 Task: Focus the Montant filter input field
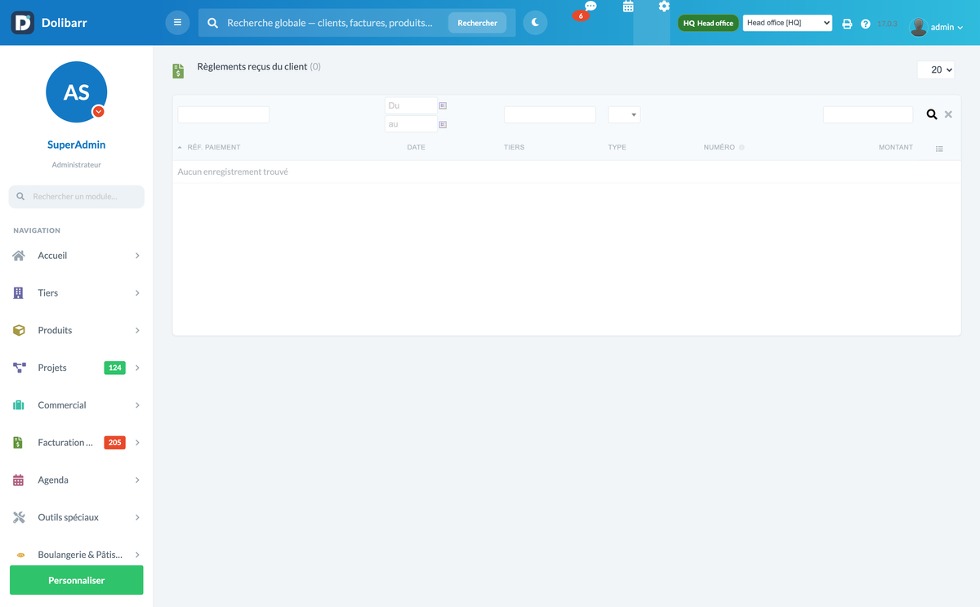pyautogui.click(x=868, y=114)
